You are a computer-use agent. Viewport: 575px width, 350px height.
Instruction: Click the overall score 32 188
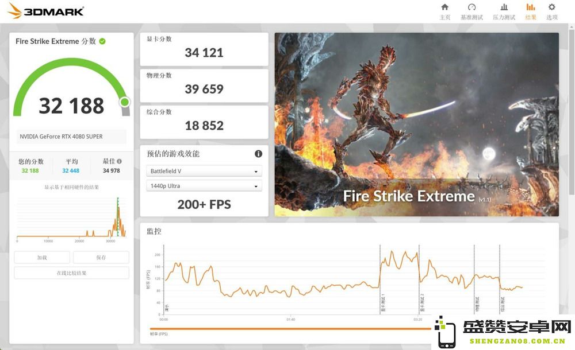[x=71, y=106]
